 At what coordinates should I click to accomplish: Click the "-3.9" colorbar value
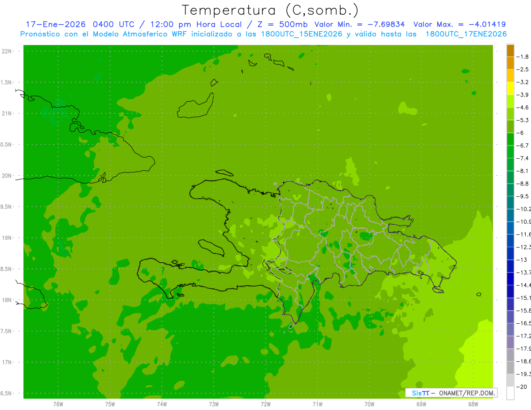[x=523, y=95]
